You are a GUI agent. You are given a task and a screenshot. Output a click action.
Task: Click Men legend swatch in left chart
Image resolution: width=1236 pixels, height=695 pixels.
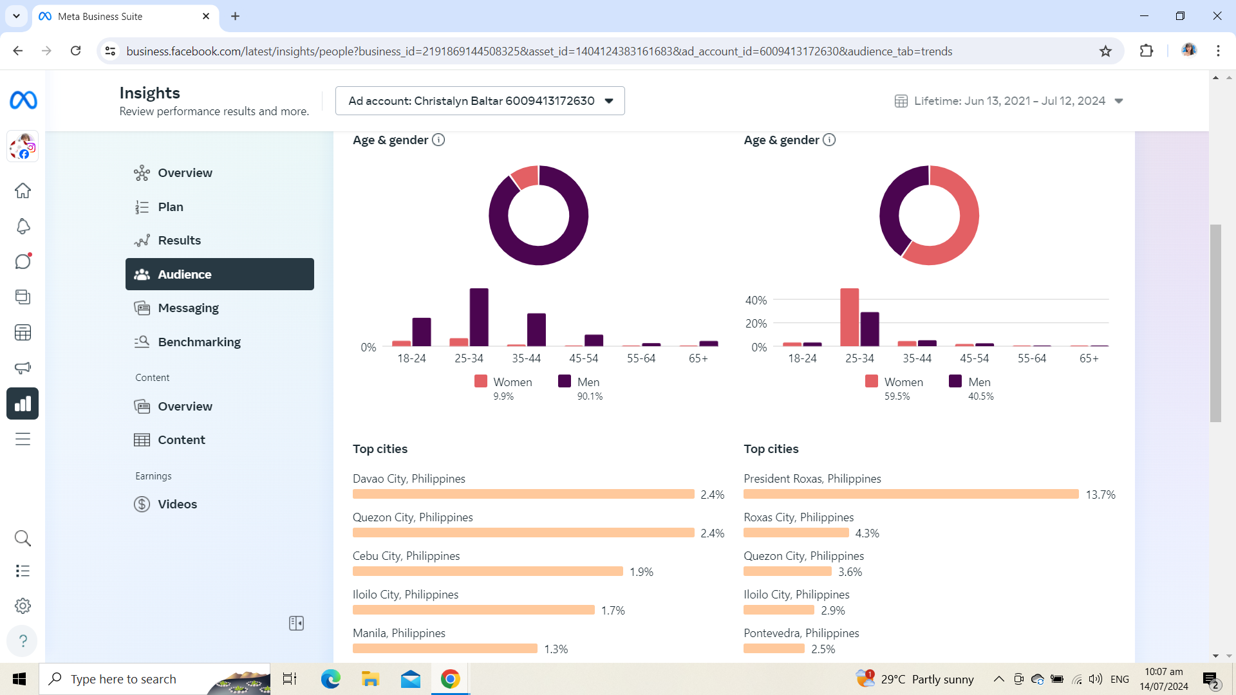(x=565, y=381)
